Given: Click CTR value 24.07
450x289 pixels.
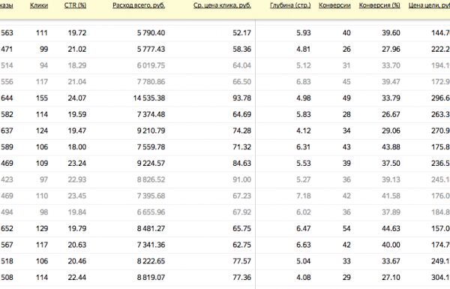Looking at the screenshot, I should coord(77,98).
